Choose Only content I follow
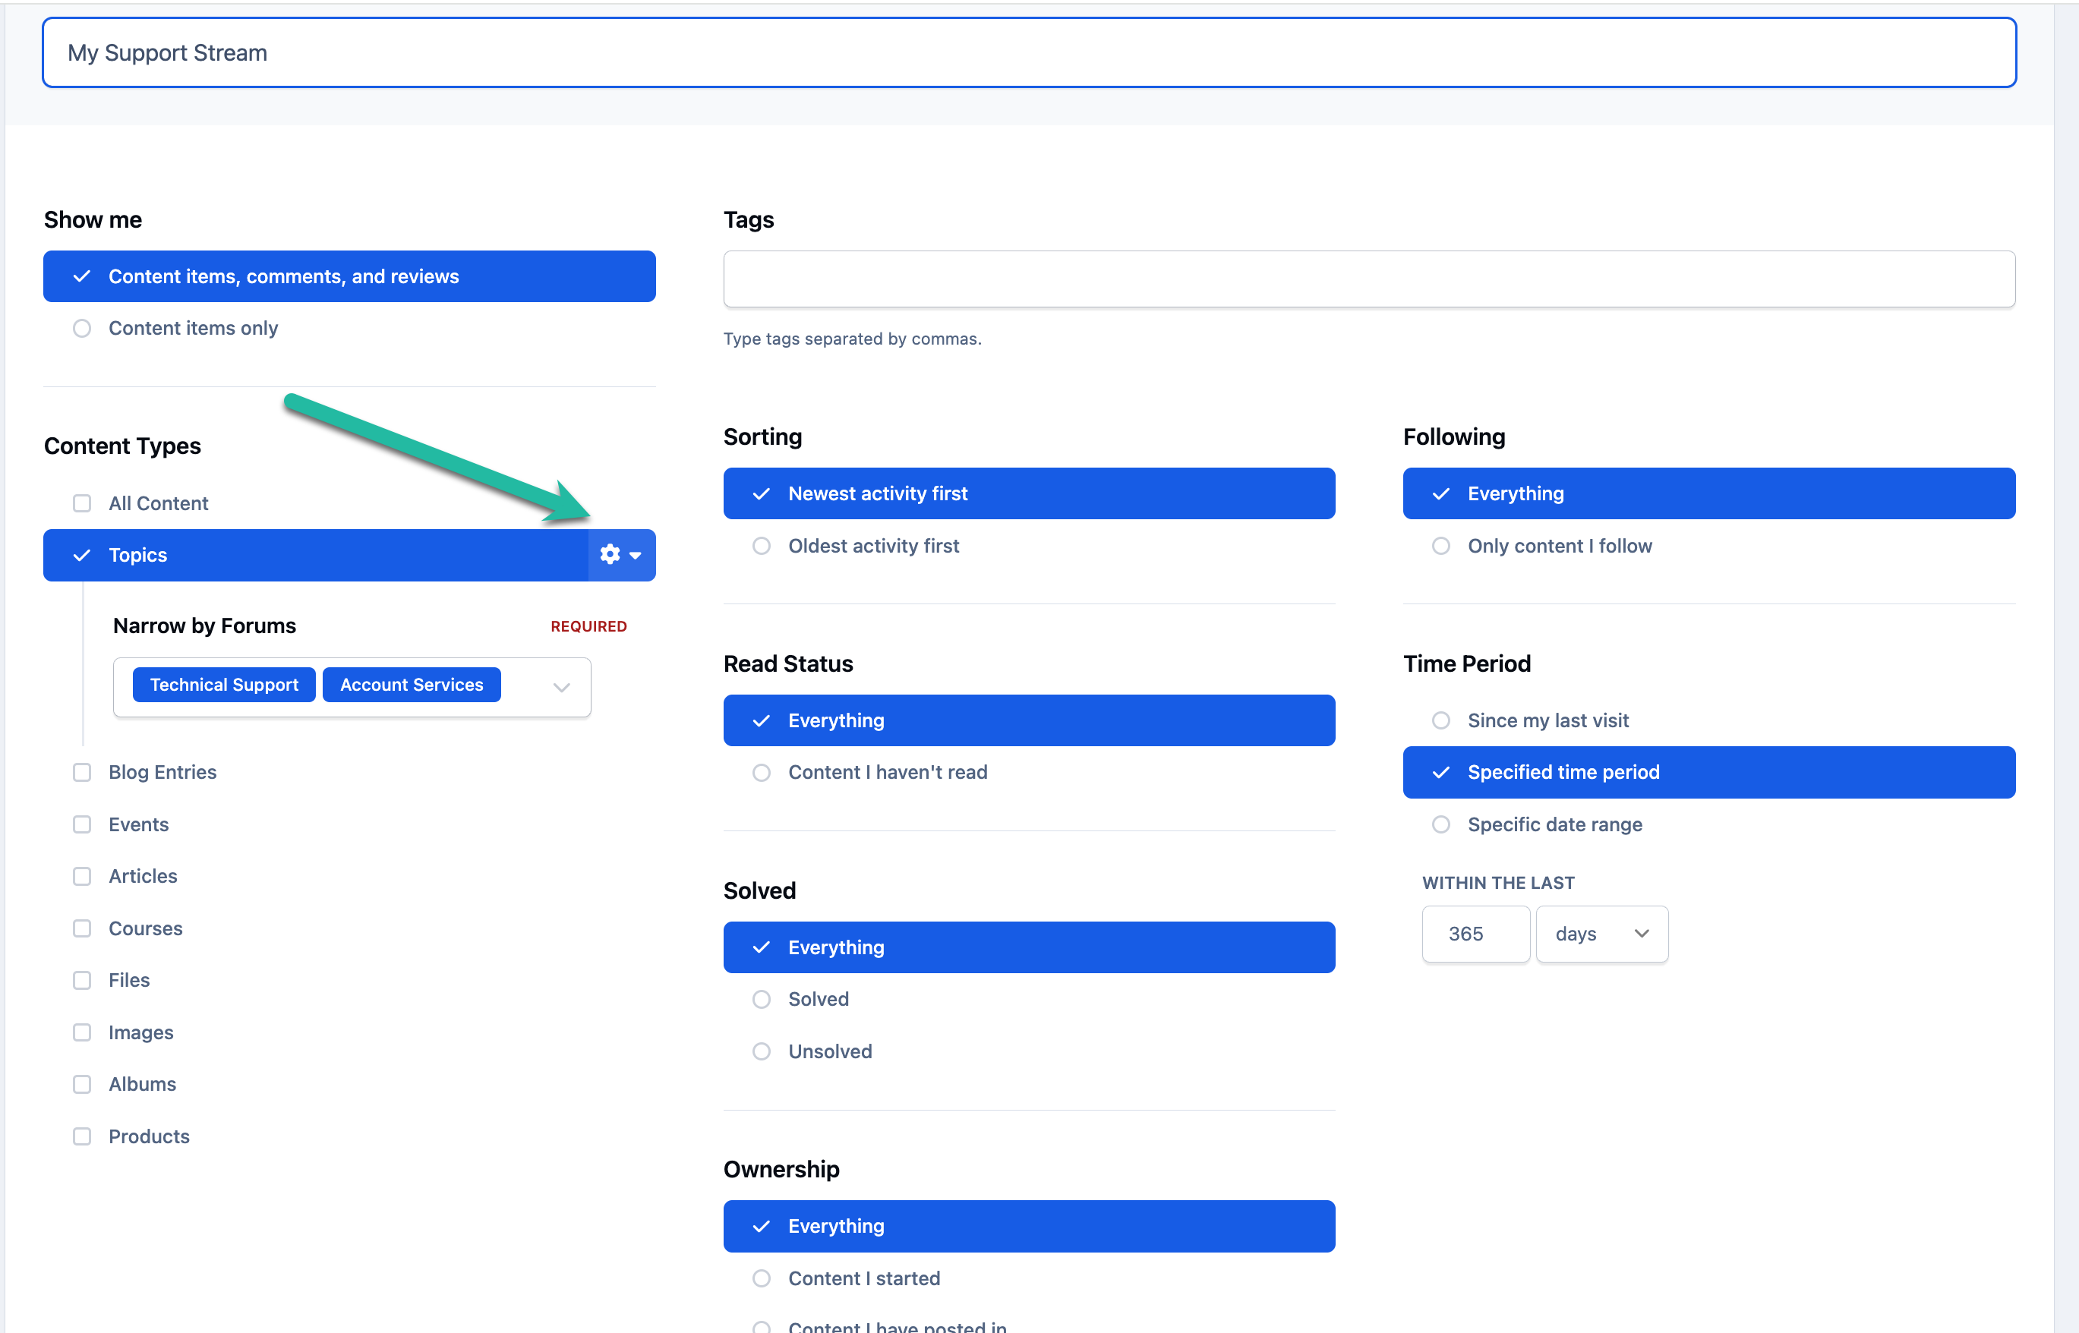 click(1441, 547)
